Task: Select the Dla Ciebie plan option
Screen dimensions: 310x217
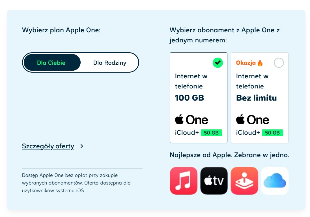Action: pos(51,63)
